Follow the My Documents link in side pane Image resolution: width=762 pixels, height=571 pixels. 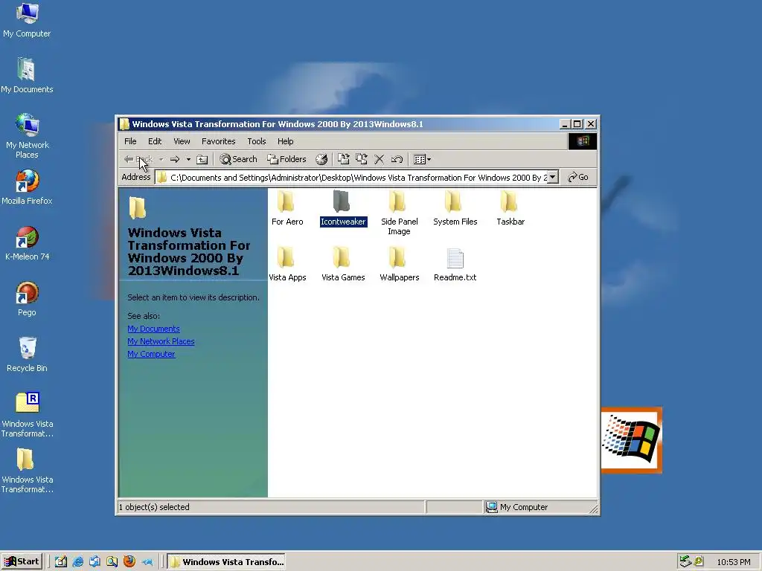[153, 329]
